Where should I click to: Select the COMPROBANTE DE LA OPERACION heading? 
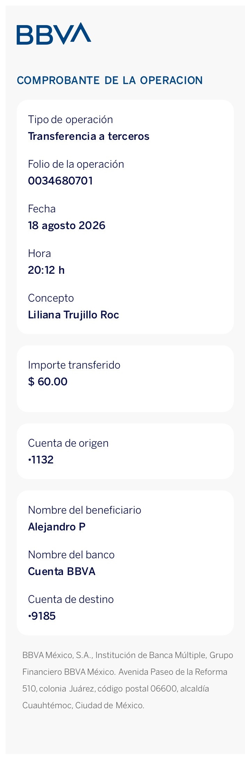click(110, 80)
